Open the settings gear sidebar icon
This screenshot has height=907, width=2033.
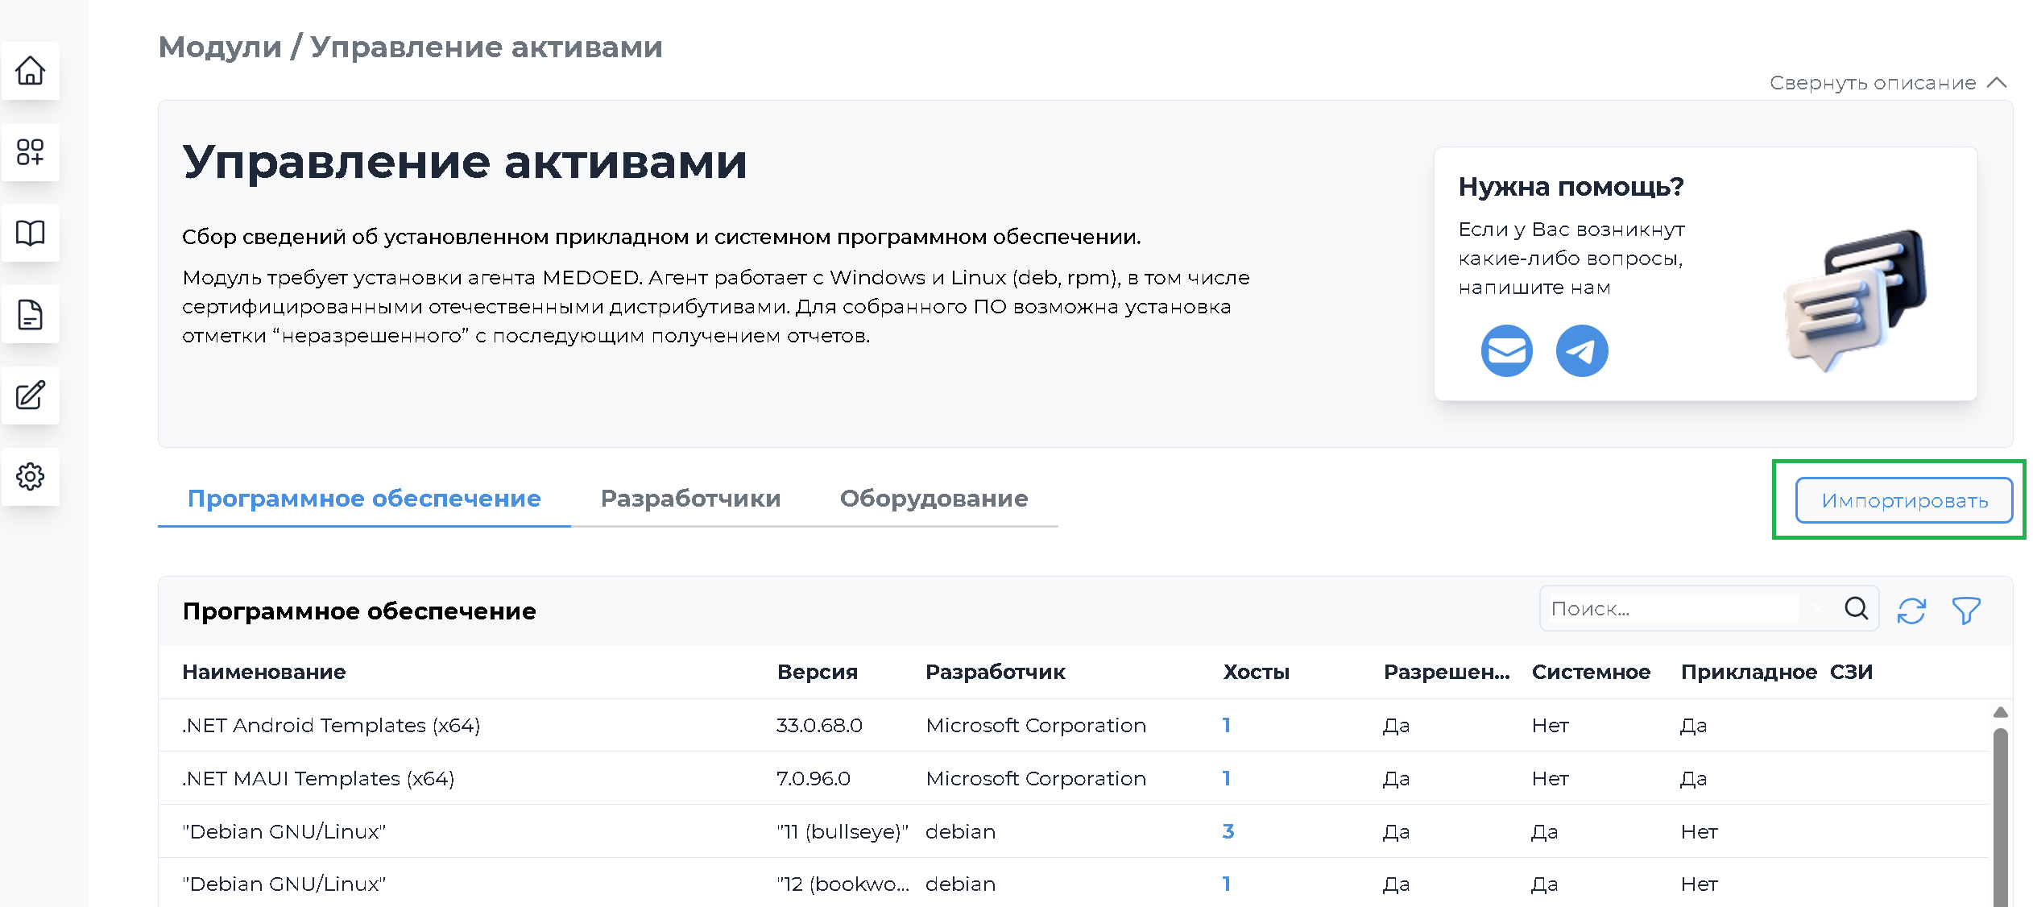click(31, 477)
